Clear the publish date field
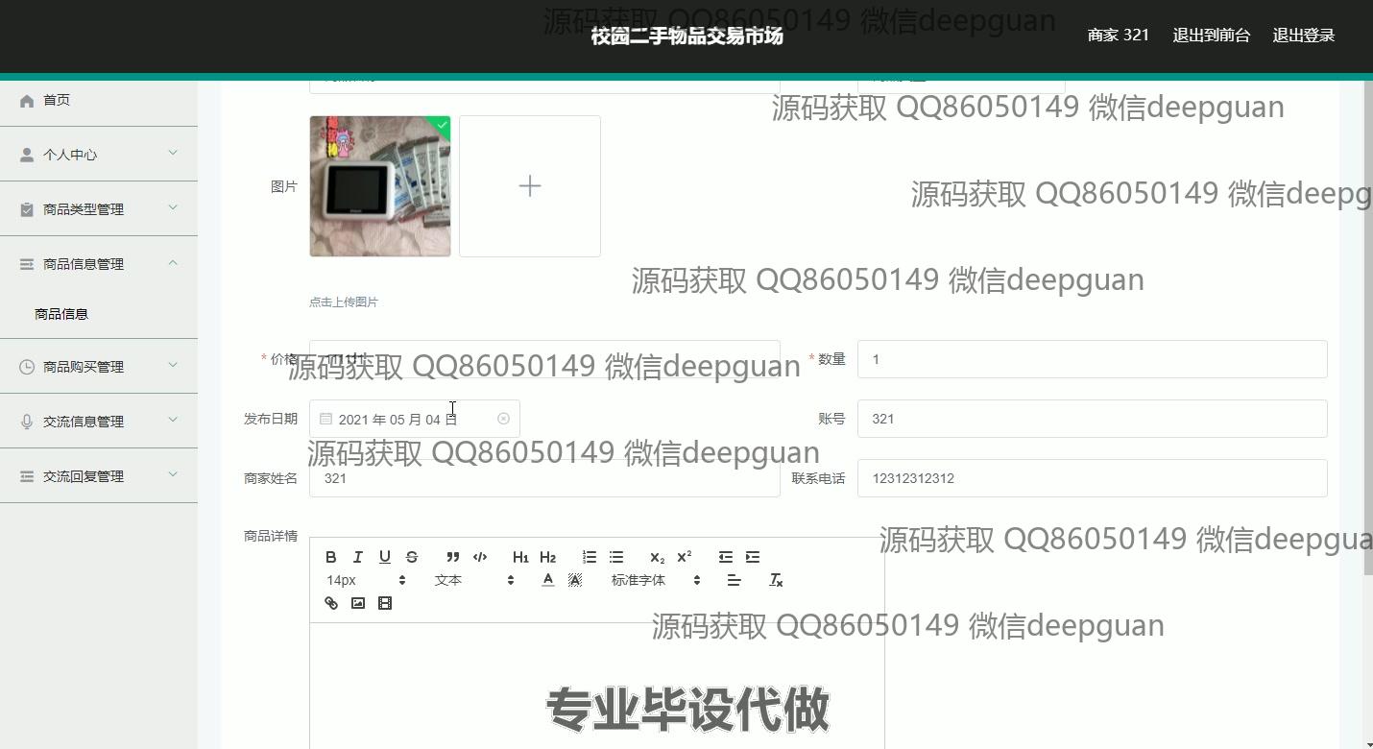This screenshot has width=1373, height=749. (x=503, y=419)
